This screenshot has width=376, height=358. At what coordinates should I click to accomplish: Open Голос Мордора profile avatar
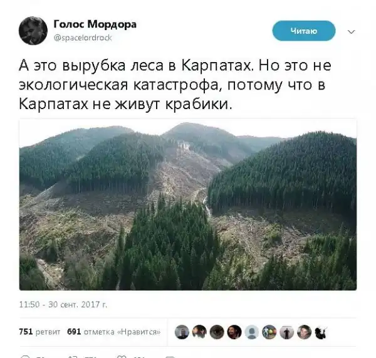coord(33,31)
